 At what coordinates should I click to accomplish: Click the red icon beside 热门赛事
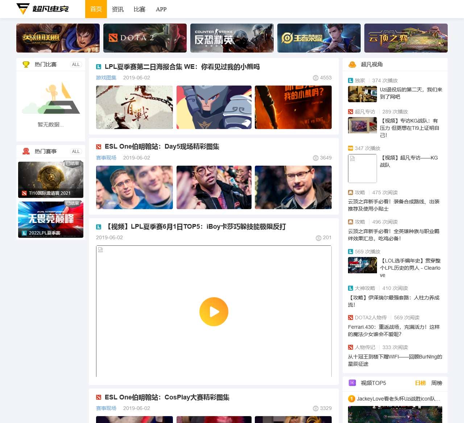[x=26, y=152]
